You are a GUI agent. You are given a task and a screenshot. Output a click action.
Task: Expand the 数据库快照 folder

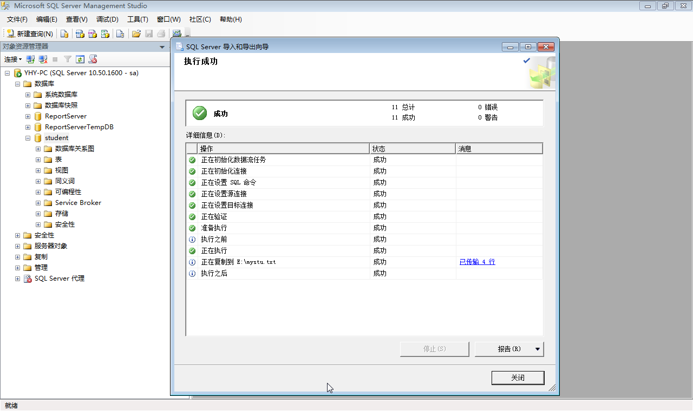pos(28,105)
